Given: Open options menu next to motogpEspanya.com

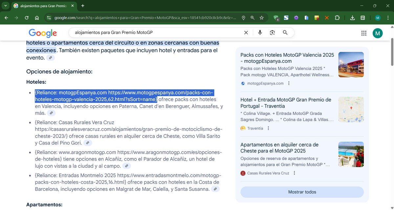Looking at the screenshot, I should tap(289, 83).
